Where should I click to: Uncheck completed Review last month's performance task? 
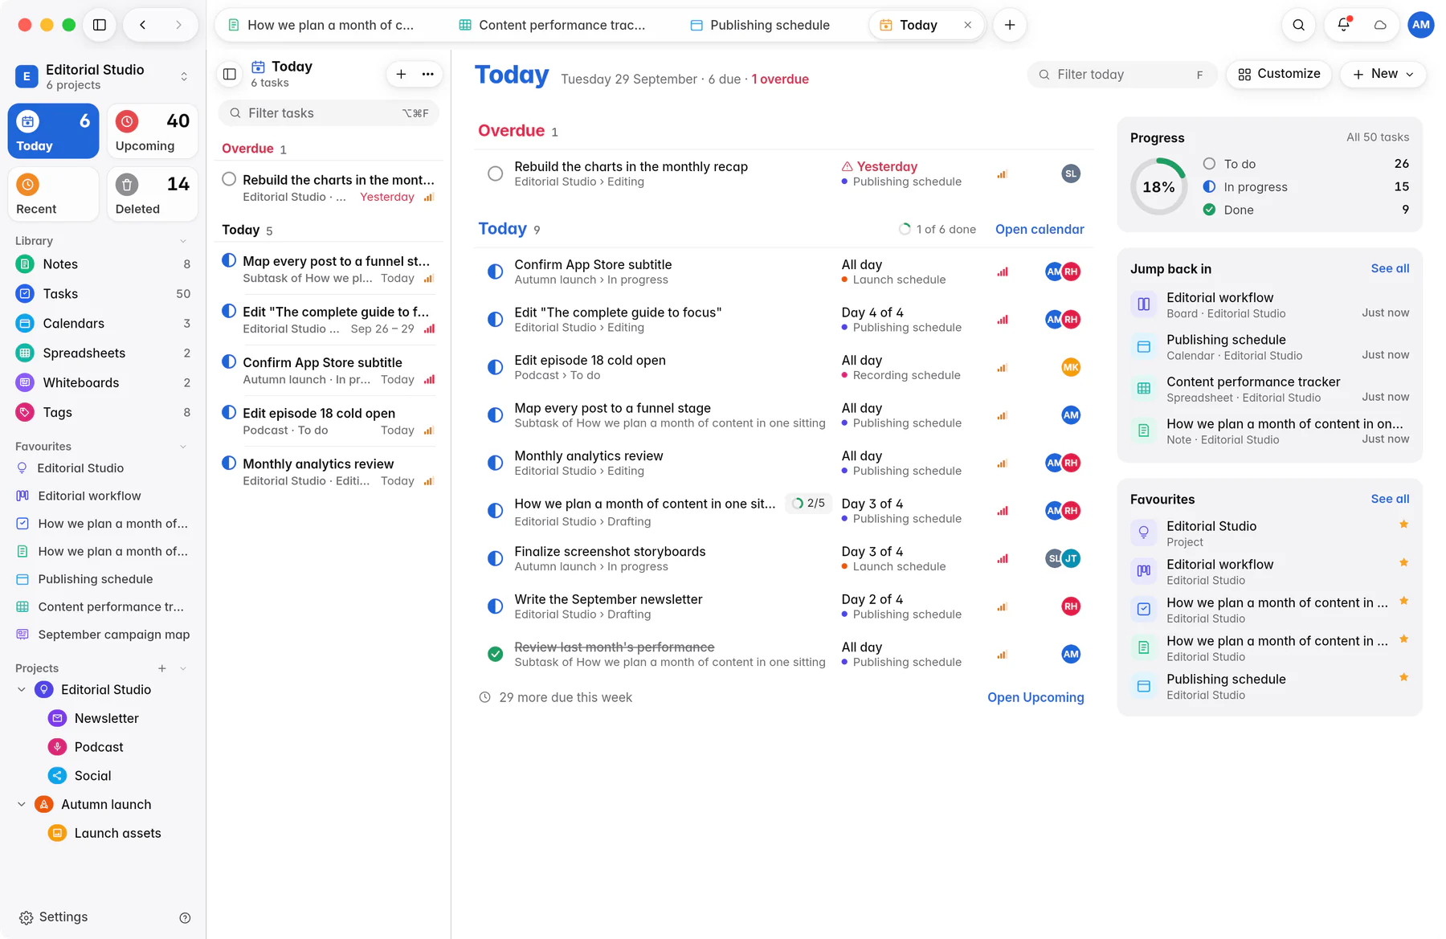(496, 654)
